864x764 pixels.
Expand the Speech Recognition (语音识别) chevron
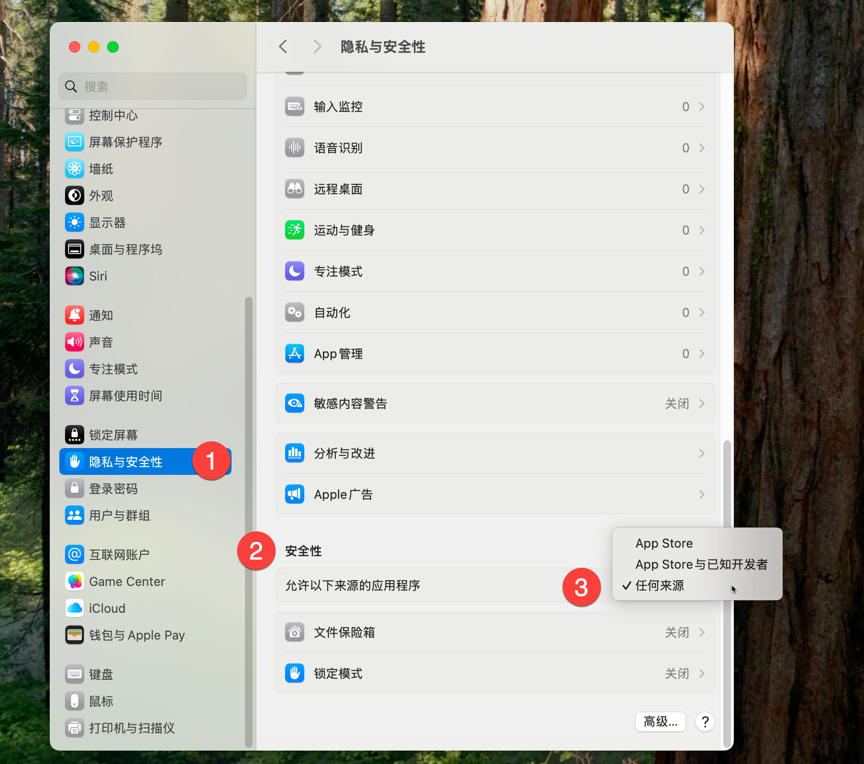pyautogui.click(x=702, y=148)
